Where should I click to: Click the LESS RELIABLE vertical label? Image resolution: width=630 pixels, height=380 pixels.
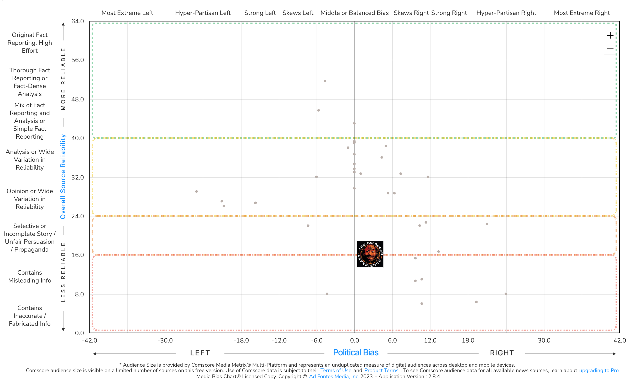[63, 272]
